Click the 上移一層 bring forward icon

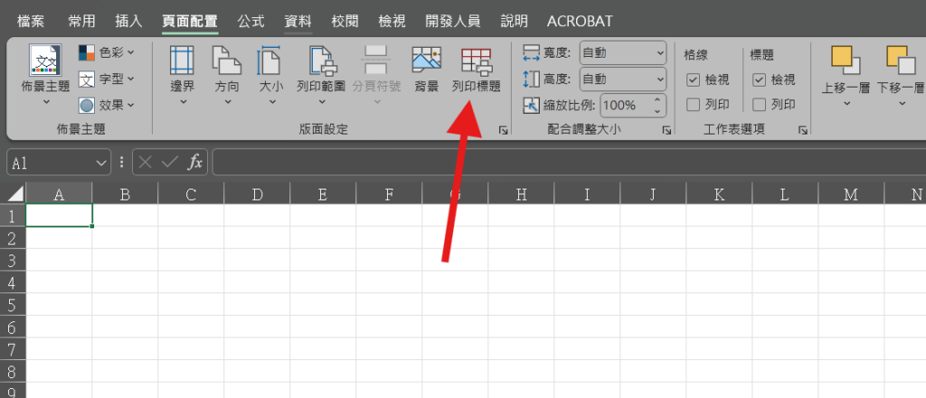click(x=846, y=61)
